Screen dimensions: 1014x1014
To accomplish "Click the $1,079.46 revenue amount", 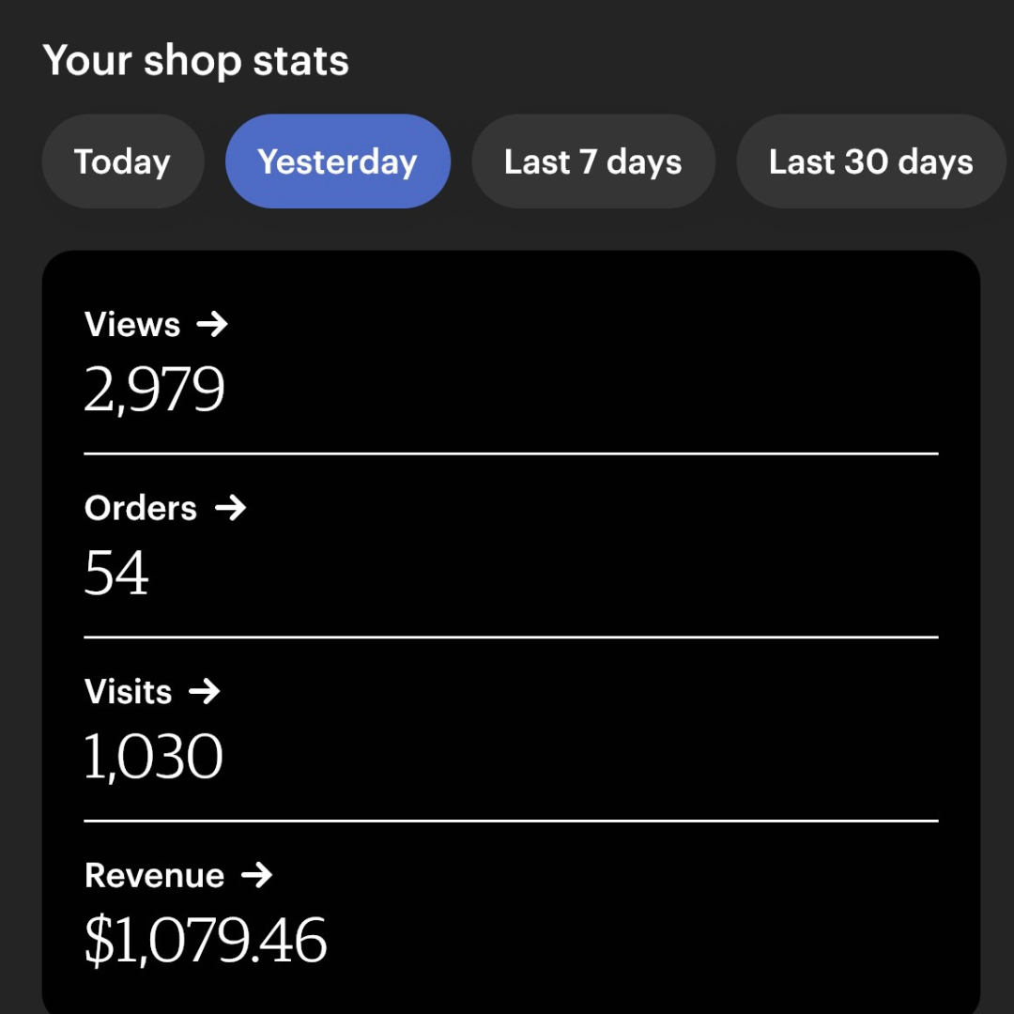I will (206, 940).
